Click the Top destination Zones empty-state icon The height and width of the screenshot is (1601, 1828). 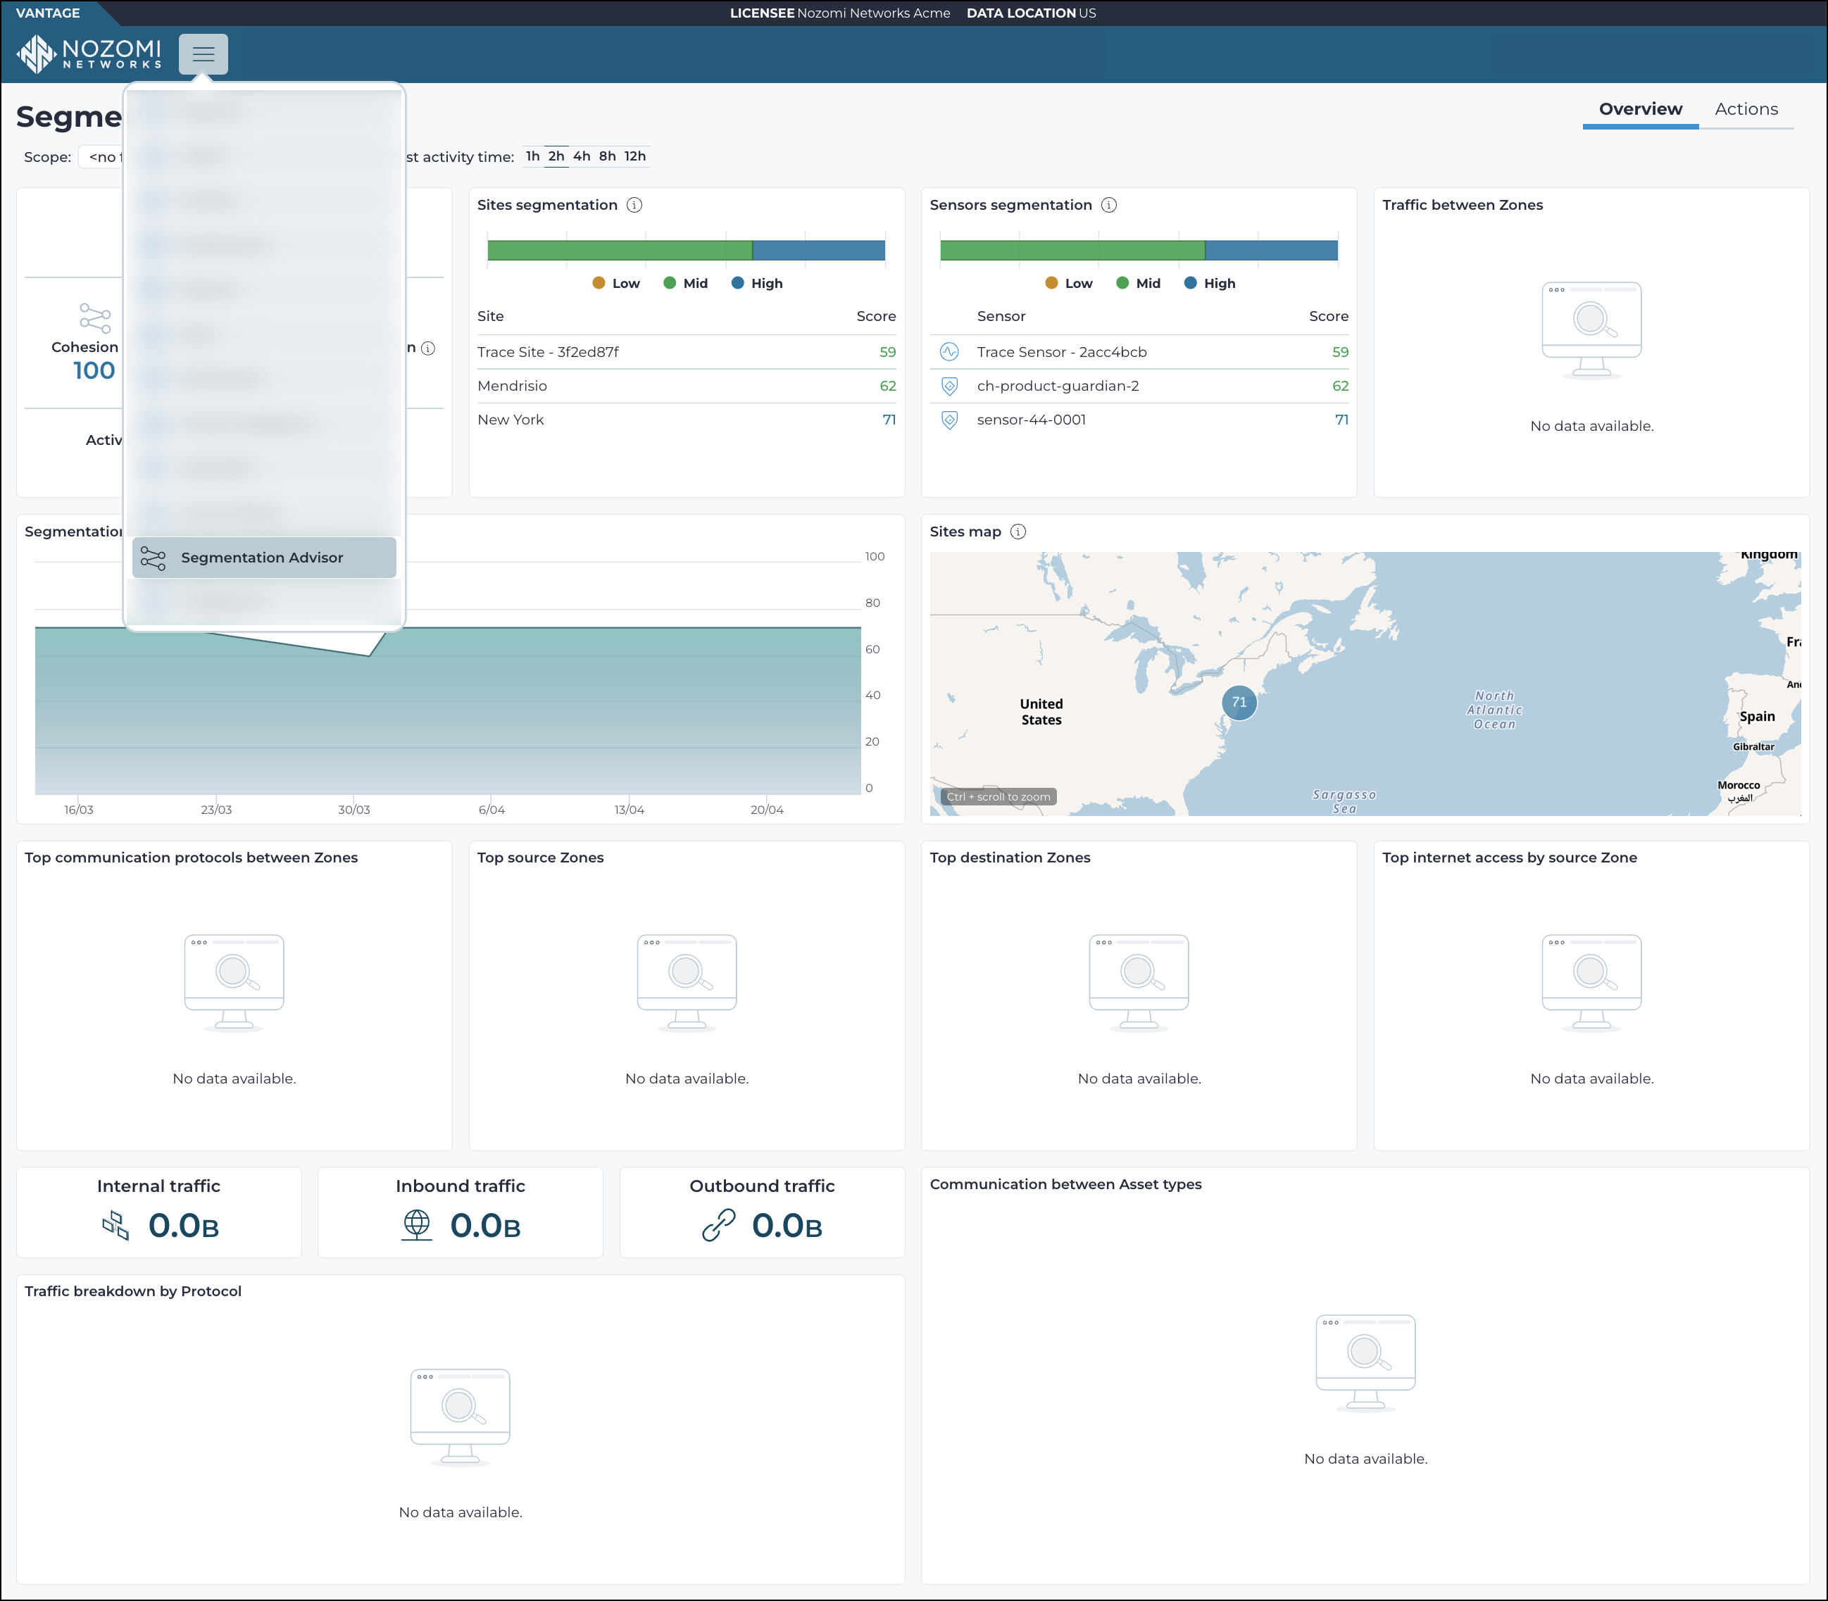pyautogui.click(x=1138, y=983)
